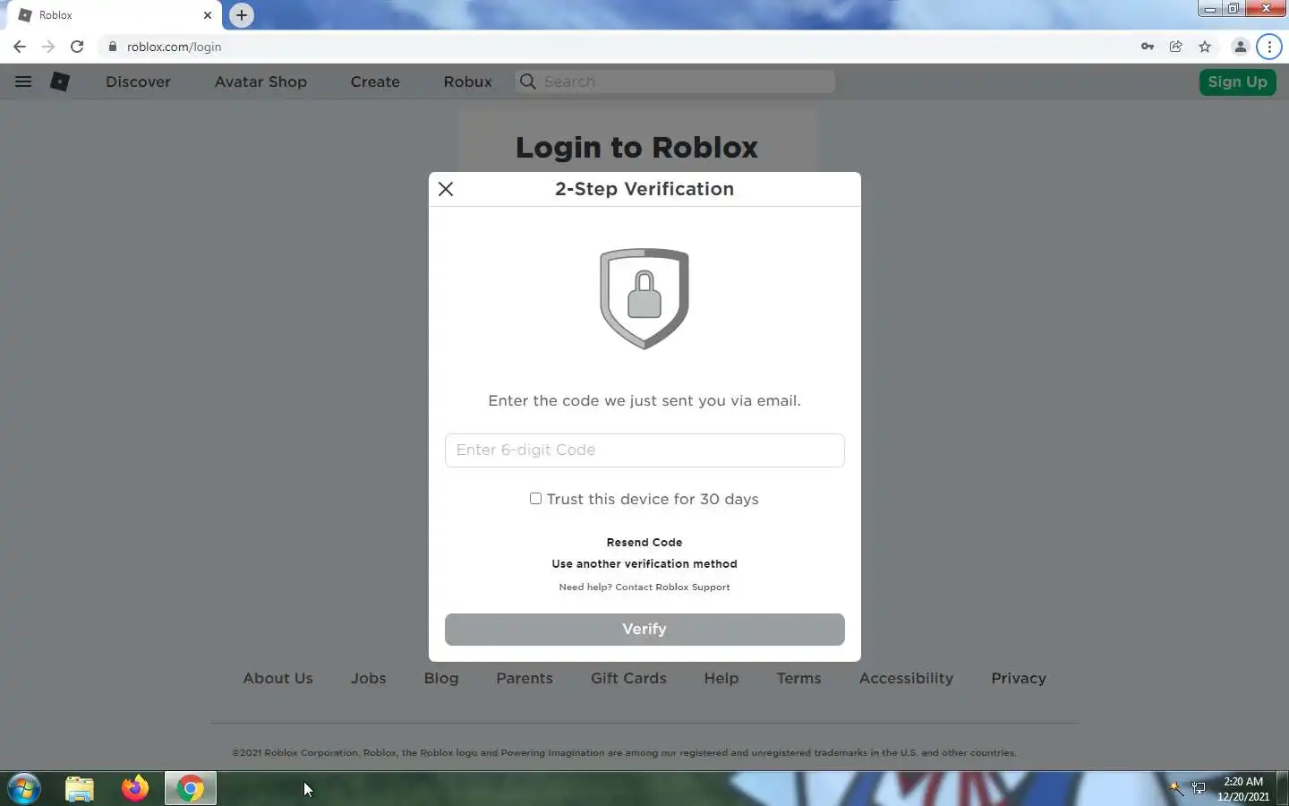Click the green Sign Up button
The image size is (1289, 806).
point(1237,81)
